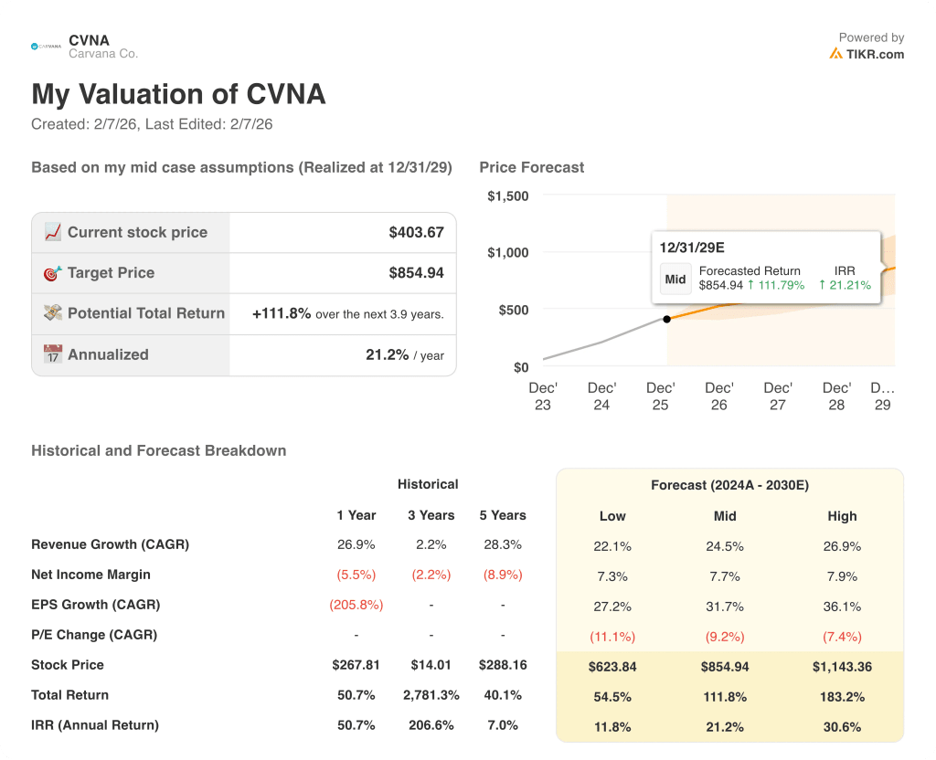Click the Forecast (2024A - 2030E) panel header
This screenshot has height=760, width=936.
pyautogui.click(x=729, y=485)
